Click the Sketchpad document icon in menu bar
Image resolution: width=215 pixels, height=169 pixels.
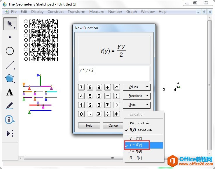(x=7, y=12)
